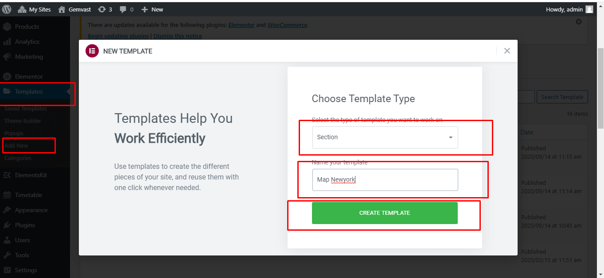
Task: Click the WordPress logo icon
Action: tap(7, 9)
